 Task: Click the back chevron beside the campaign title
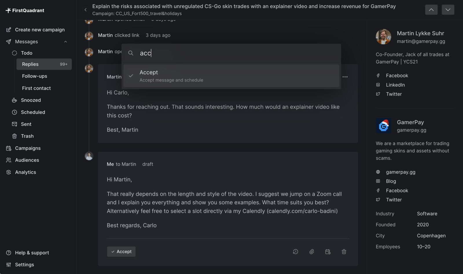[x=86, y=10]
